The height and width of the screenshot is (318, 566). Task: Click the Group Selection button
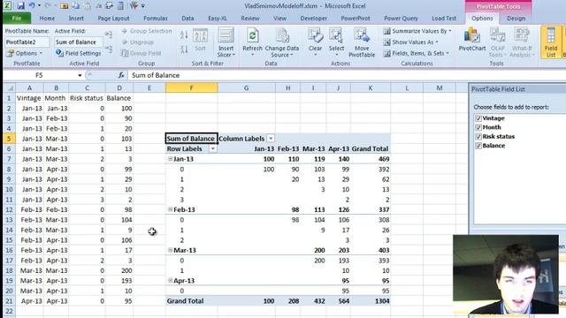147,31
